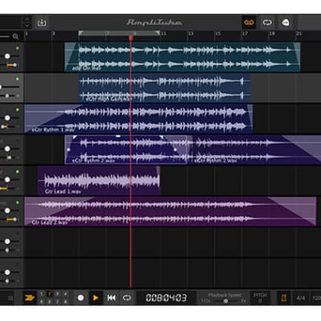Select the Gtr Lead 2.wav clip

click(170, 211)
